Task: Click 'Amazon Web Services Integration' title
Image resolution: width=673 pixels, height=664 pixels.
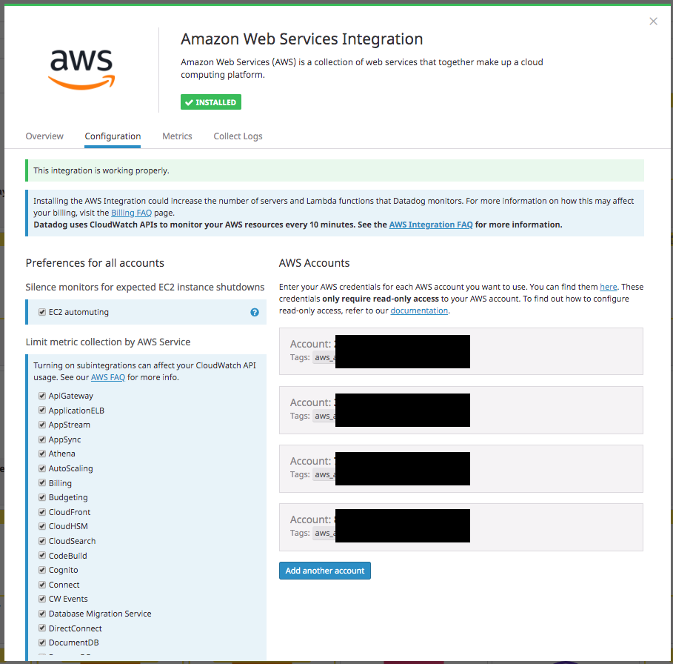Action: (x=302, y=39)
